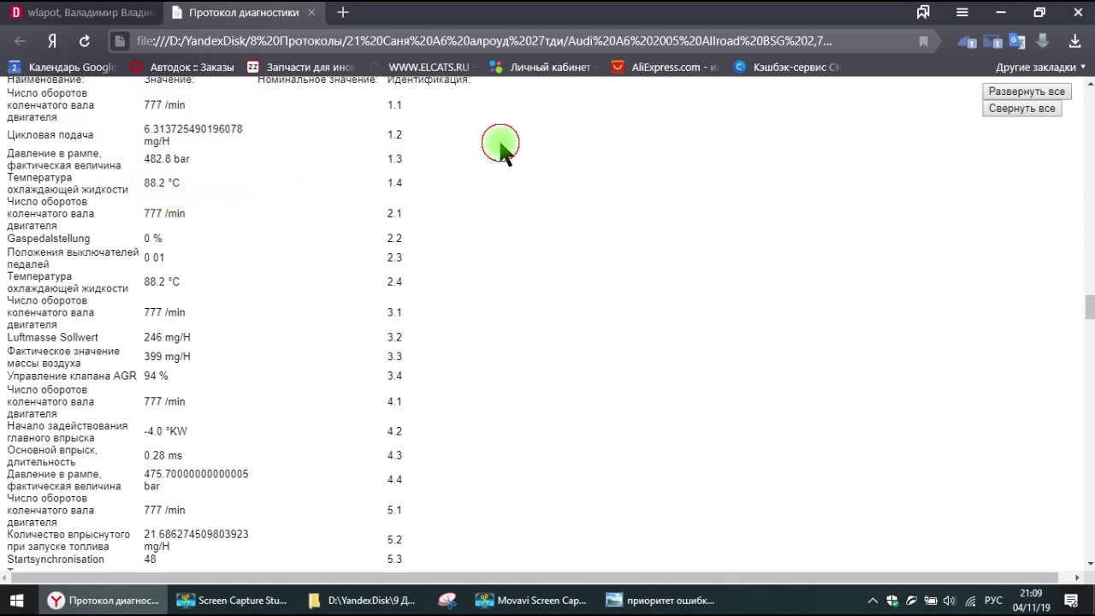Open the notification center icon
The image size is (1095, 616).
[x=1072, y=601]
